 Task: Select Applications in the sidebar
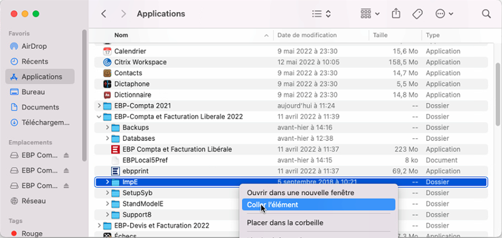pos(40,77)
